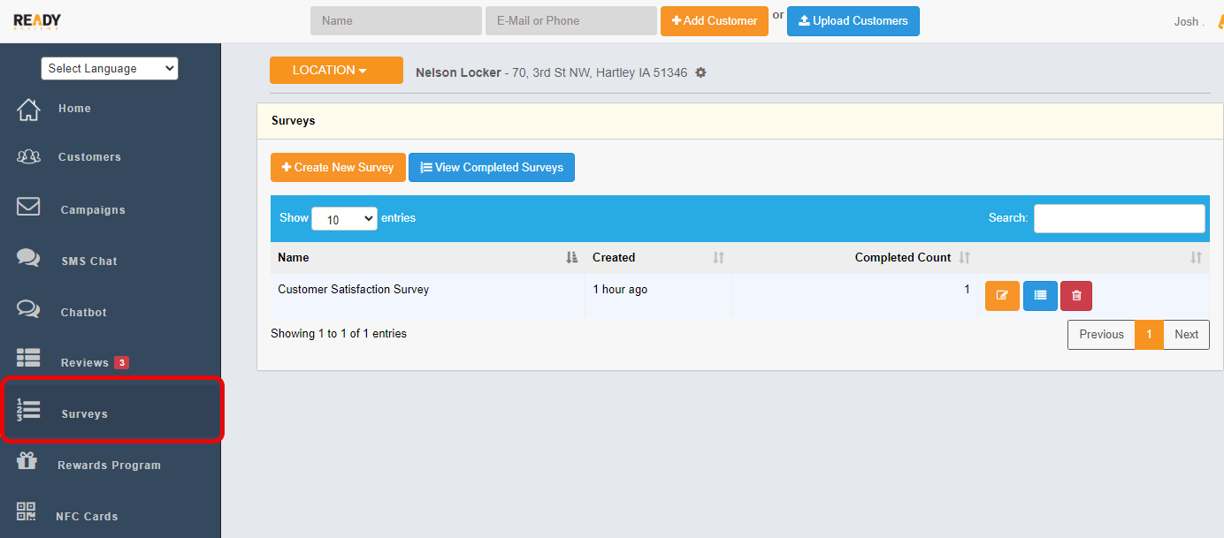Click the Rewards Program gift icon
This screenshot has height=538, width=1224.
tap(27, 461)
